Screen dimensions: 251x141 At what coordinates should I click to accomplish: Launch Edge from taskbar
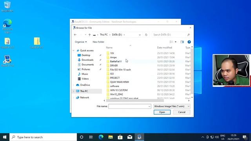(101, 137)
